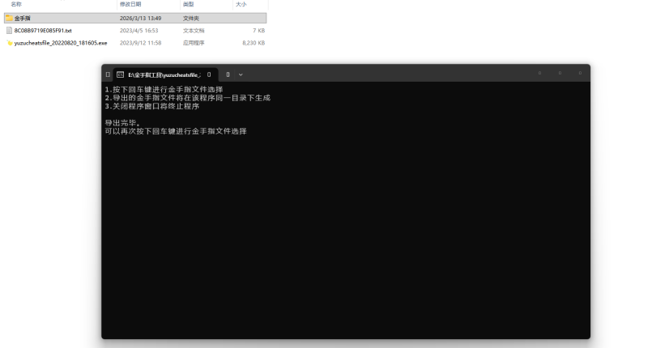Select file 8C08B9719E085F91.txt
This screenshot has height=348, width=648.
coord(43,31)
